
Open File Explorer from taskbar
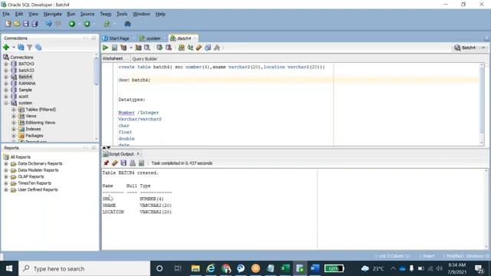tap(196, 268)
